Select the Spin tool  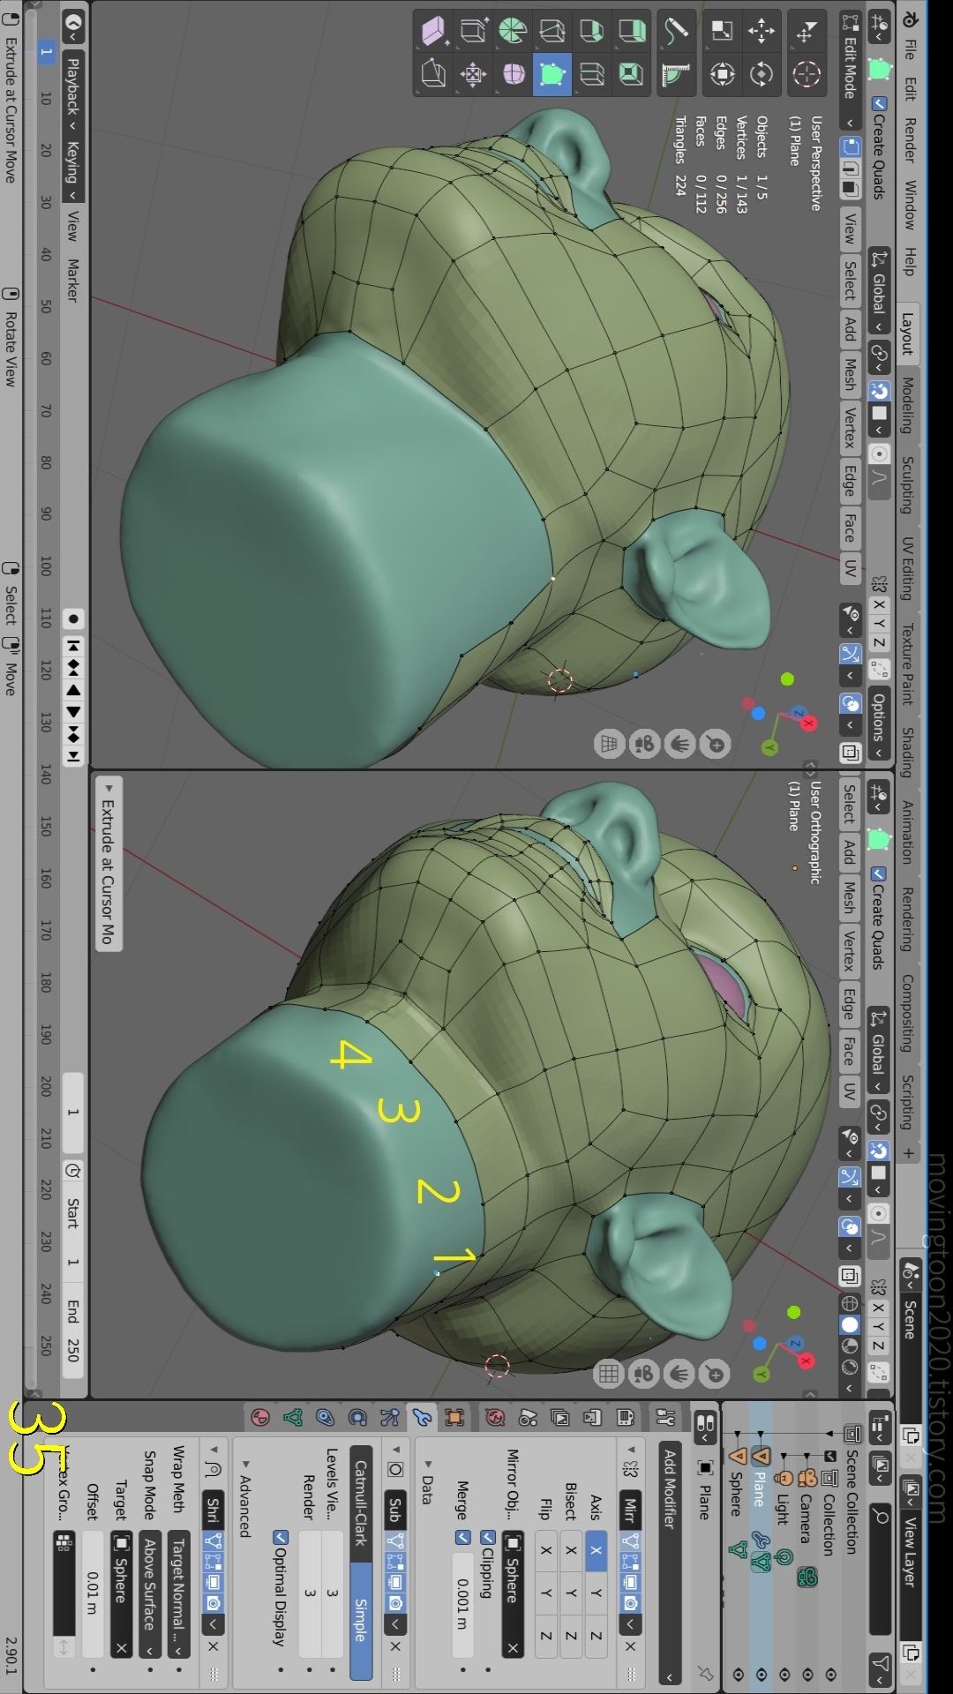512,31
